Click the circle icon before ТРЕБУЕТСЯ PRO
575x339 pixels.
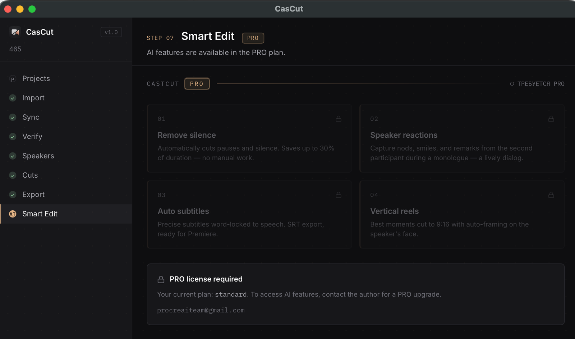click(512, 84)
